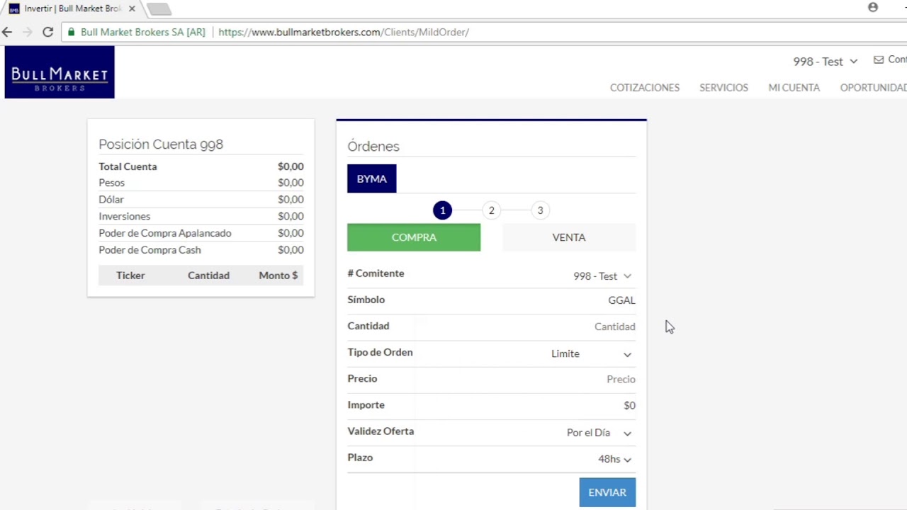Click the Cantidad column header in position table
This screenshot has width=907, height=510.
click(x=208, y=276)
